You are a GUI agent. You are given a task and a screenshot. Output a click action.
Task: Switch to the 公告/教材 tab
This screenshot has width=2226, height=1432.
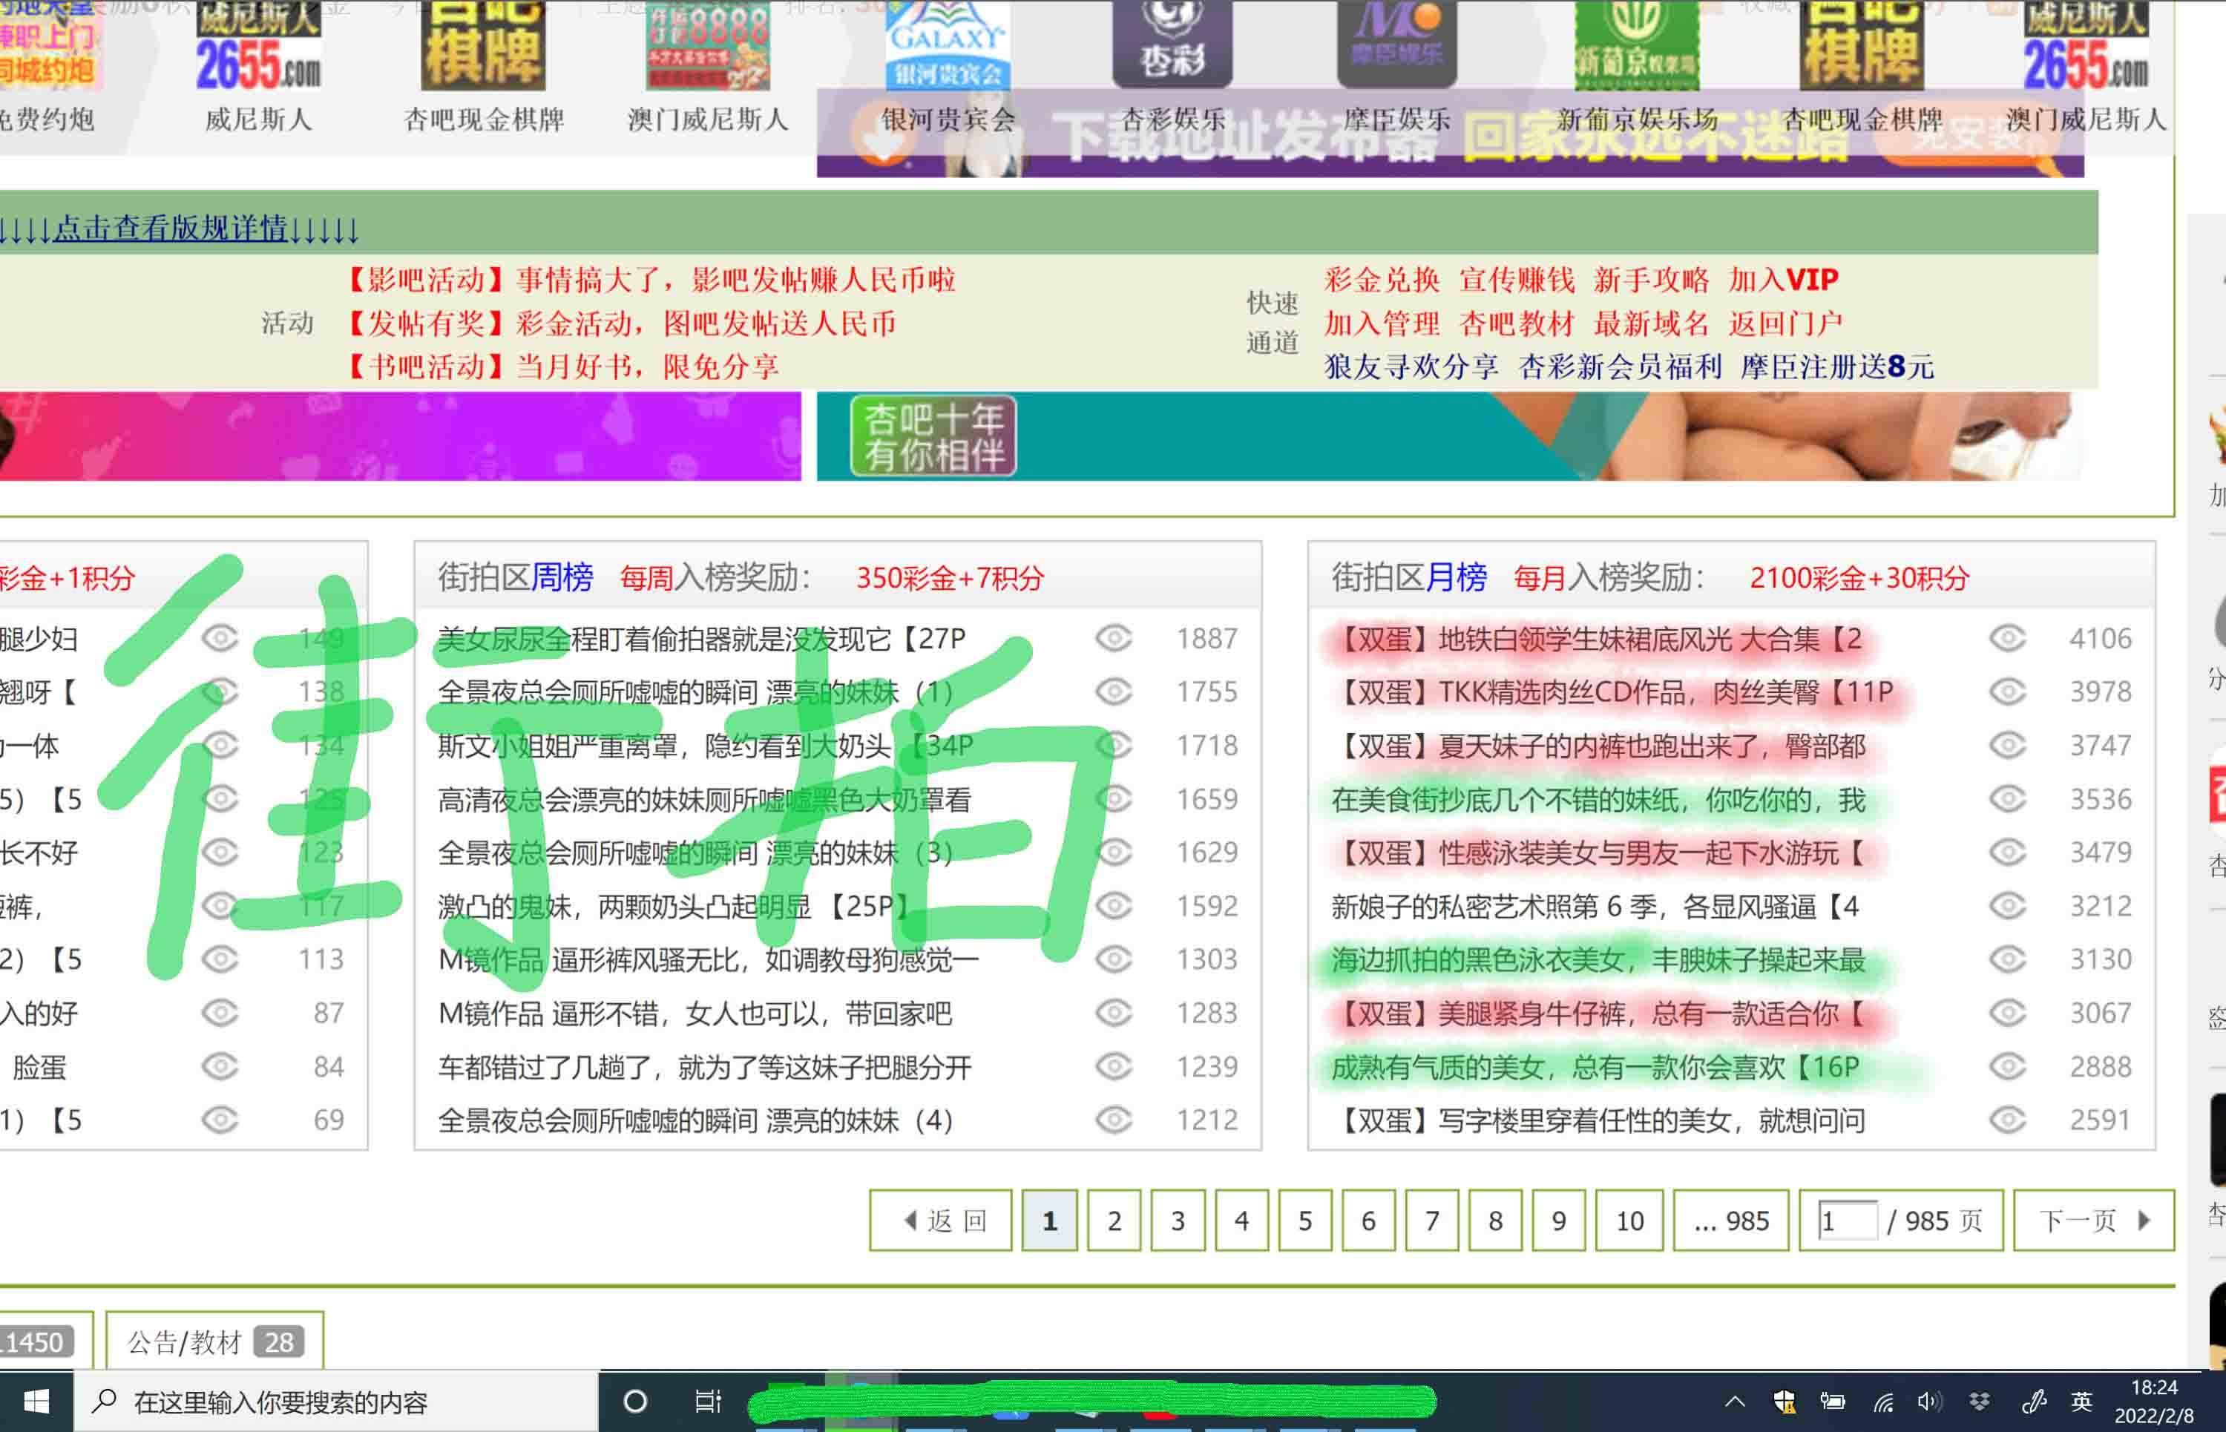tap(214, 1341)
